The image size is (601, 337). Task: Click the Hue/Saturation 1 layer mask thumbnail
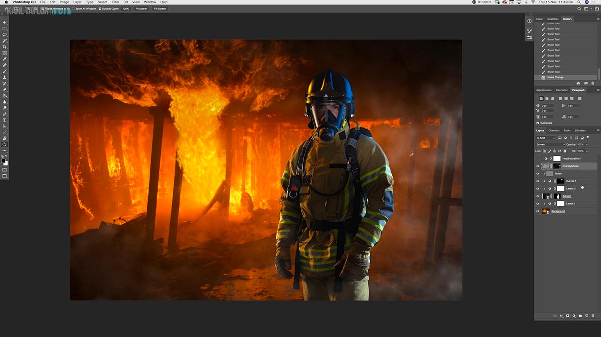(x=557, y=158)
